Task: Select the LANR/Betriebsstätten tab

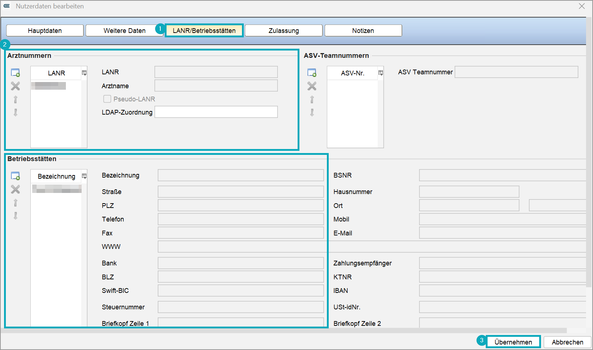Action: coord(204,30)
